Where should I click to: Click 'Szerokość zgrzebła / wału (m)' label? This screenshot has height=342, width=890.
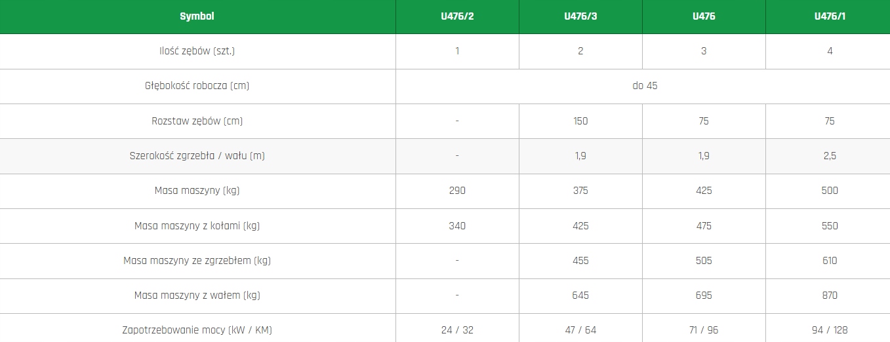coord(197,156)
